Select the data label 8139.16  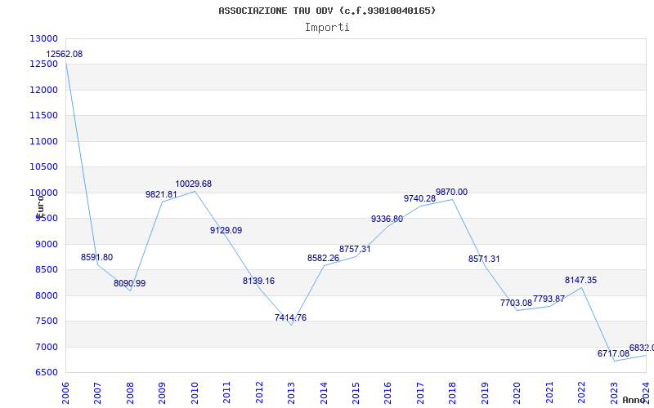coord(258,281)
